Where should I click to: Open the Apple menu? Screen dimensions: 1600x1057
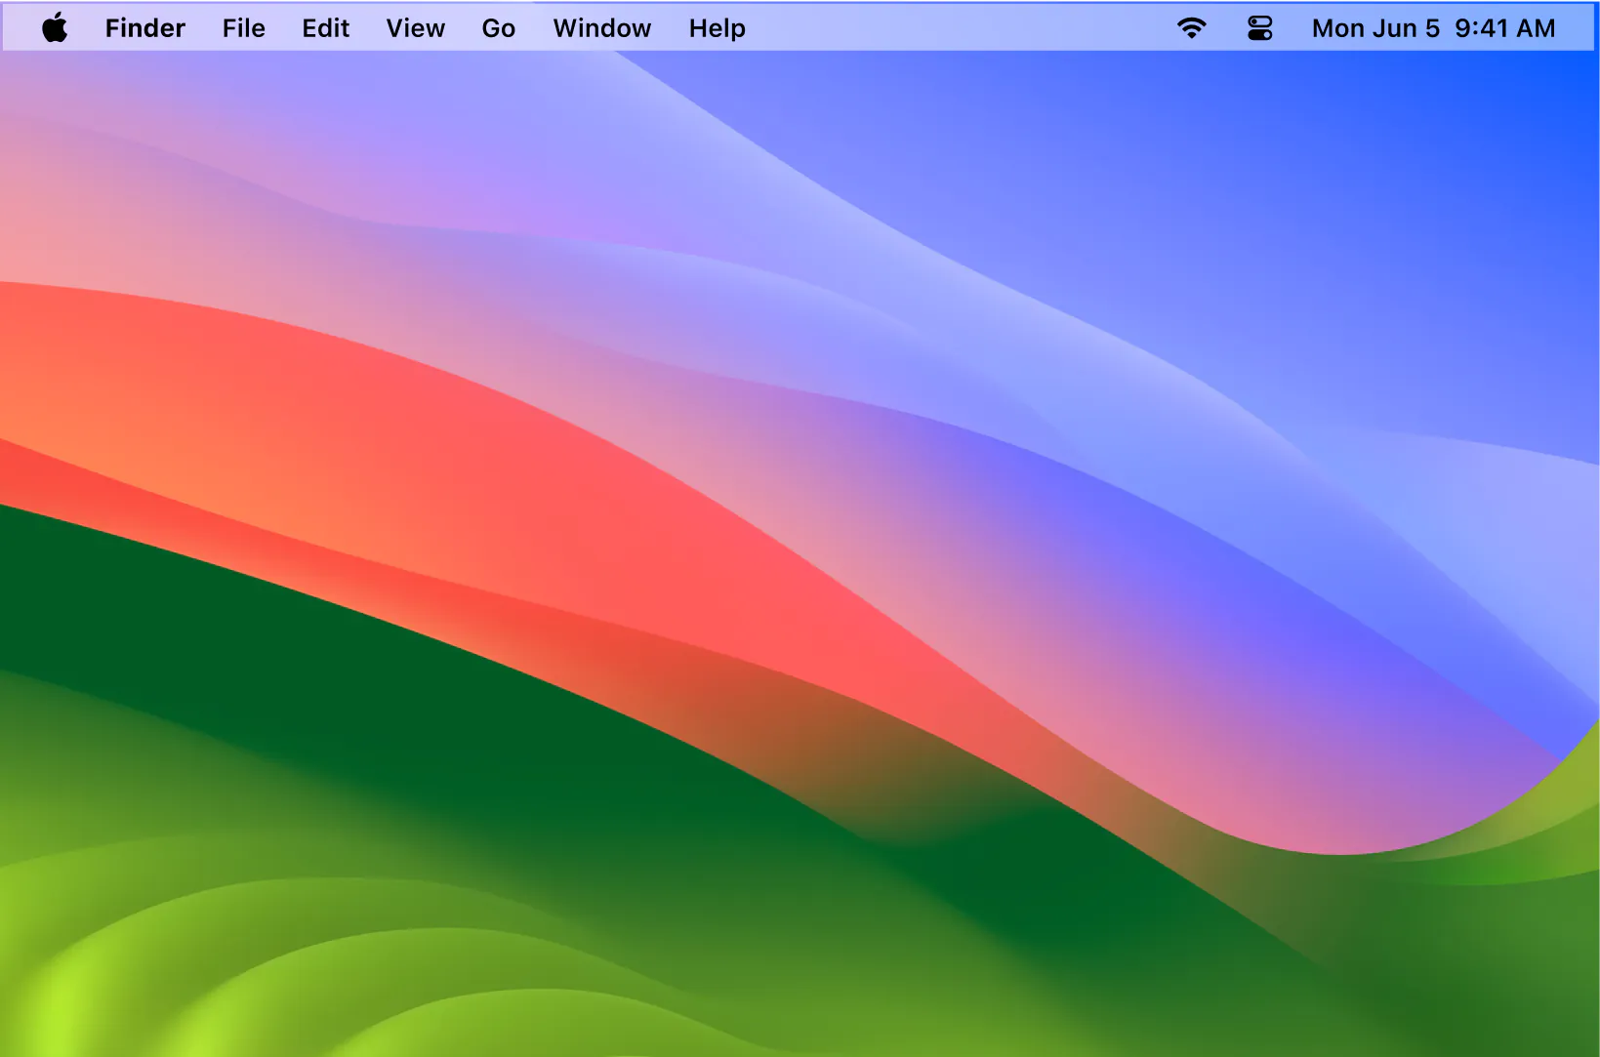[x=56, y=28]
